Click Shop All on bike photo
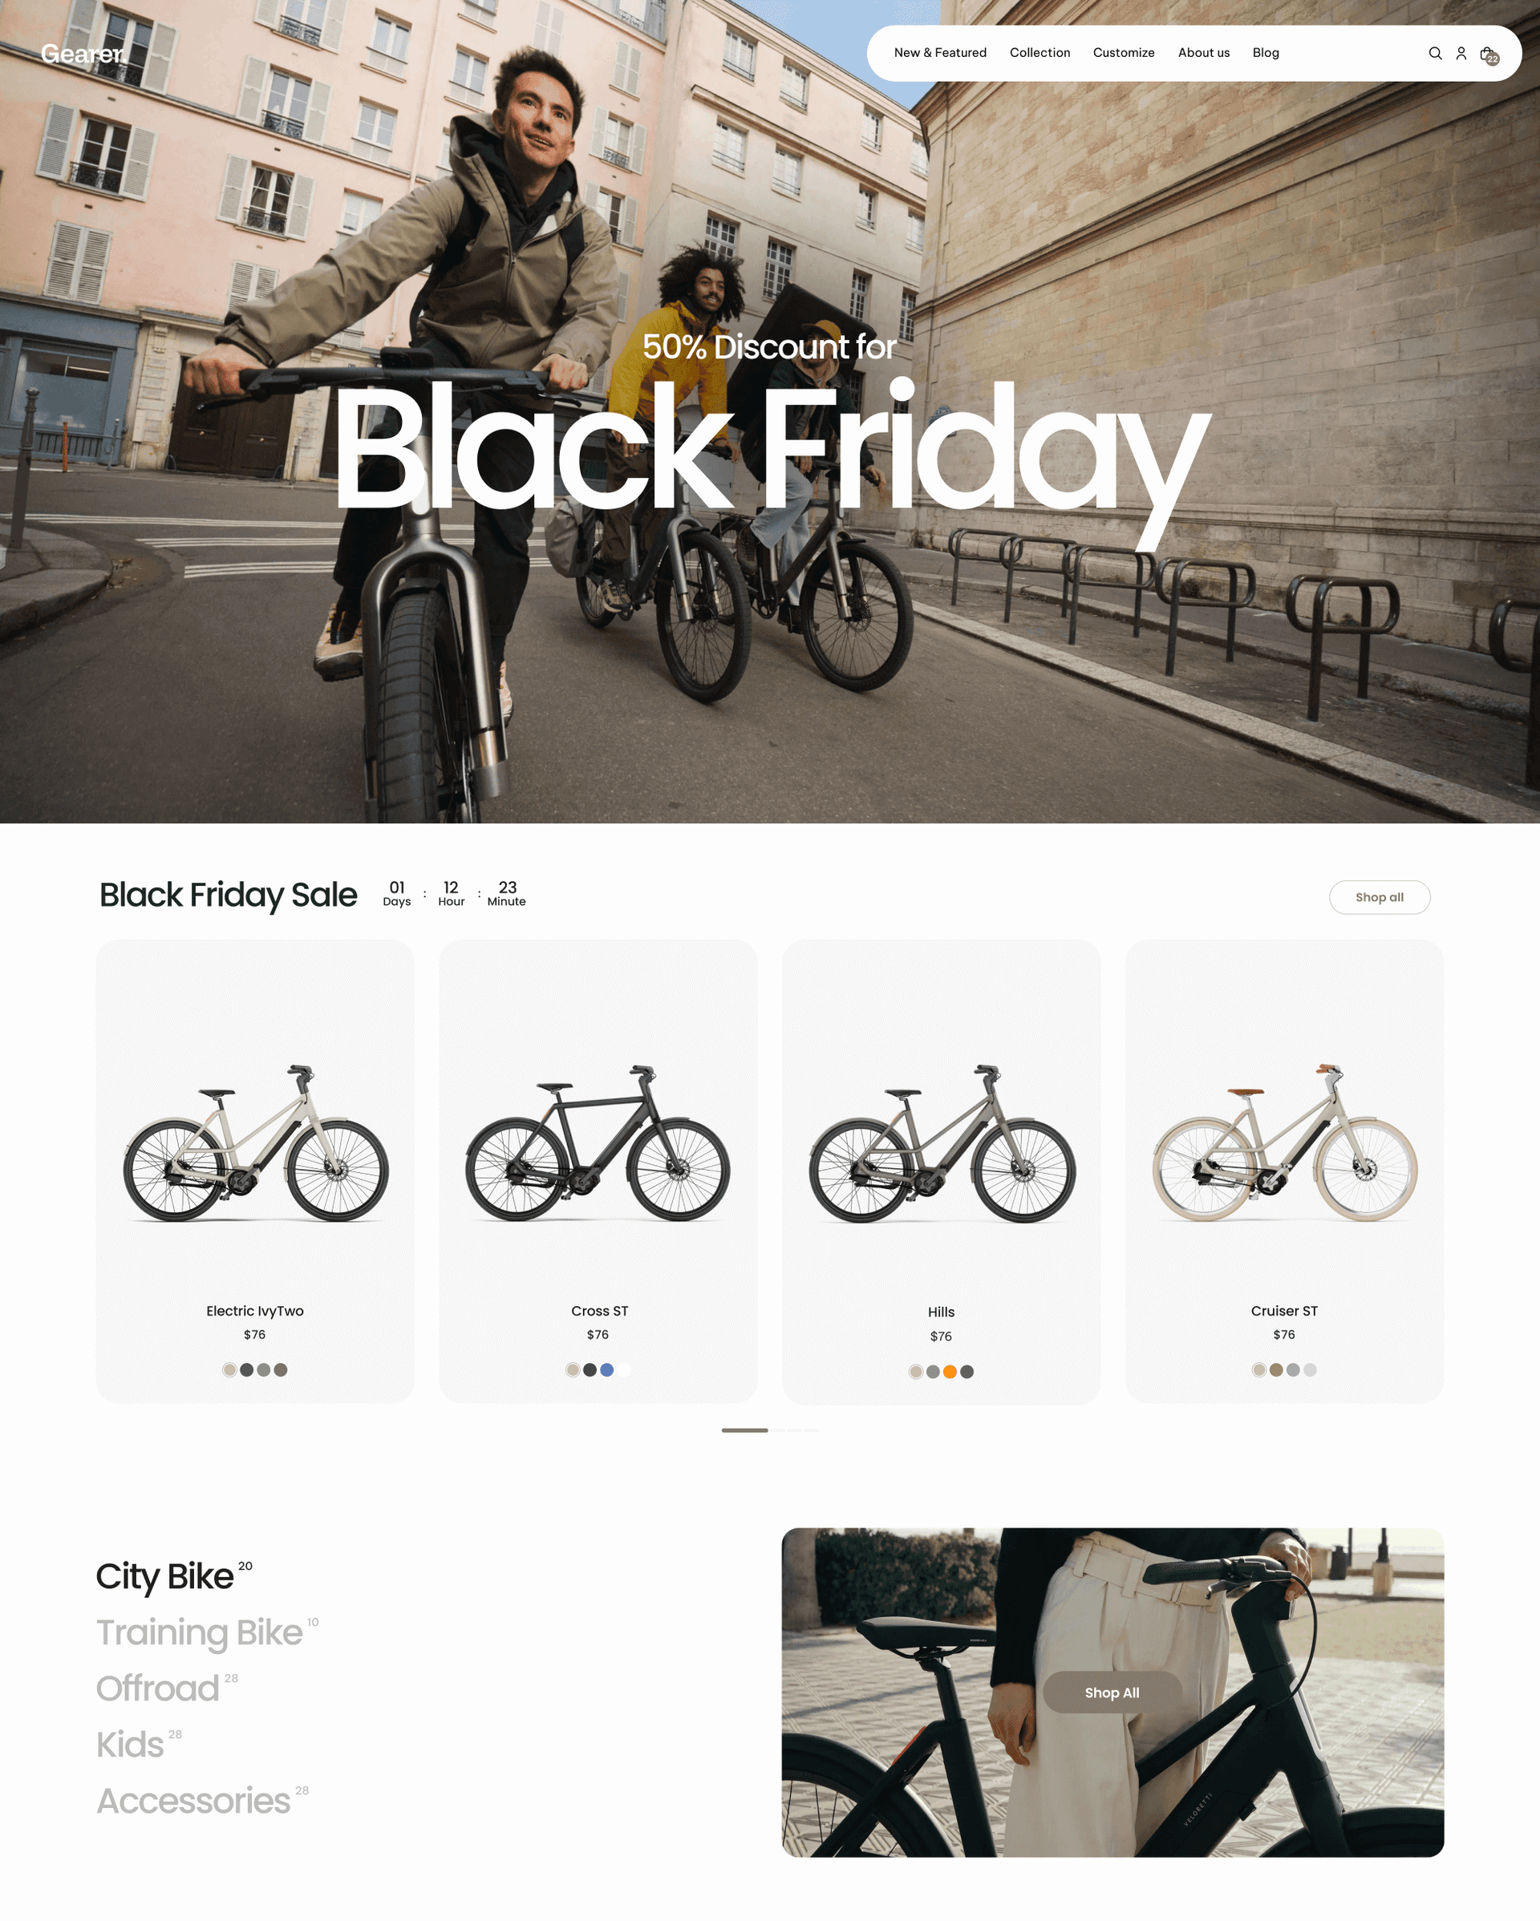The image size is (1540, 1921). tap(1112, 1693)
